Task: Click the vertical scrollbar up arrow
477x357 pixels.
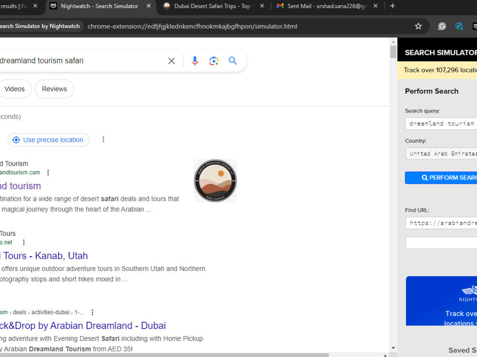Action: (394, 42)
